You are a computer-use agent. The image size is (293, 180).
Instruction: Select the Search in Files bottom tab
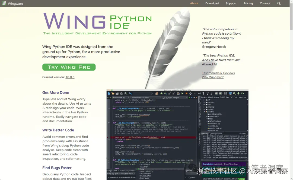click(x=117, y=171)
